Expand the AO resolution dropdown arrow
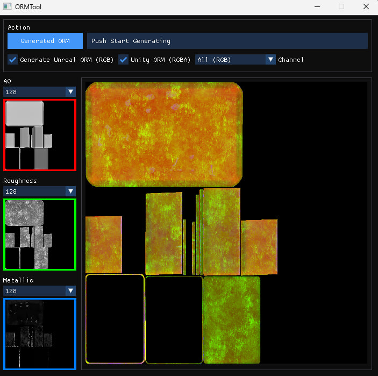 click(70, 92)
